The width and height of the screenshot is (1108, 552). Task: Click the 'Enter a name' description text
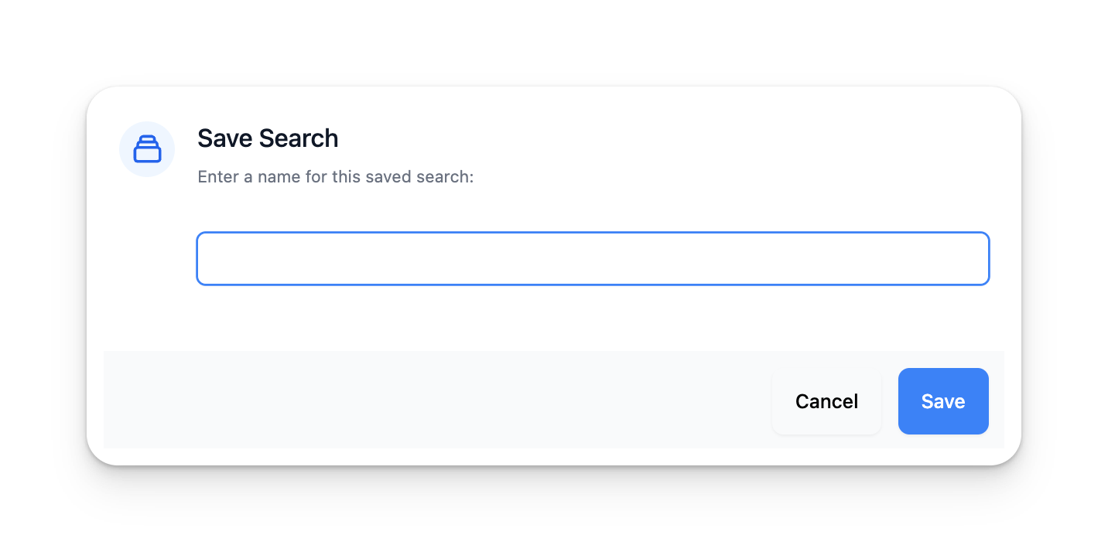[x=335, y=177]
